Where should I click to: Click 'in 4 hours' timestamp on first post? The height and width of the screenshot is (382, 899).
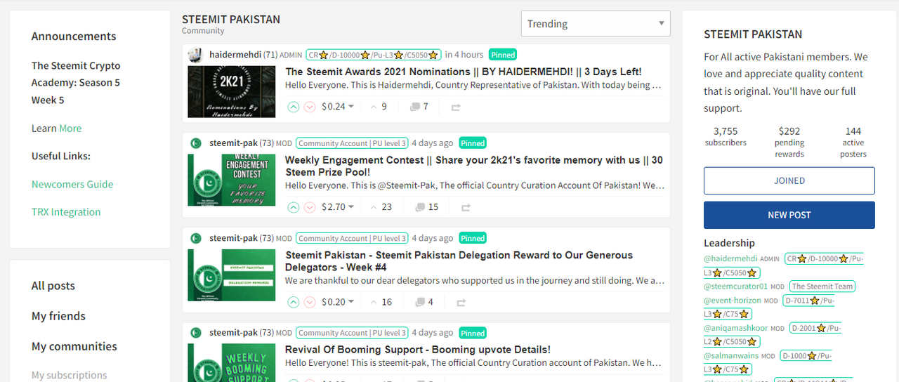click(x=464, y=55)
